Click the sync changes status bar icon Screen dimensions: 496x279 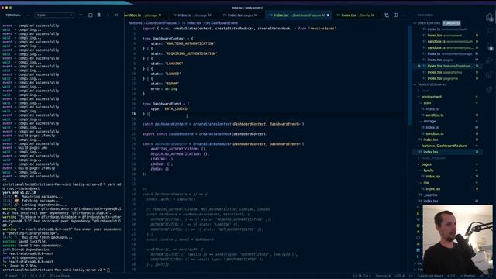[24, 276]
